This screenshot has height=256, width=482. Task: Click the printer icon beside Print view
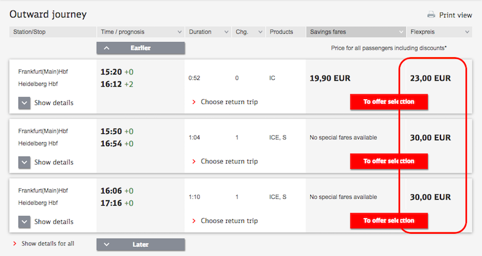coord(431,14)
